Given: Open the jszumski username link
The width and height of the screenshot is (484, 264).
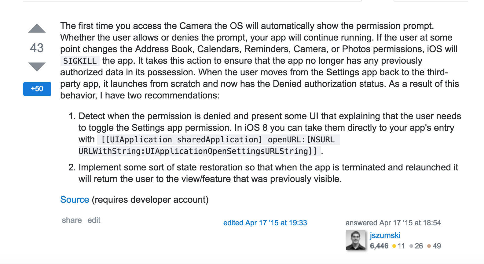Looking at the screenshot, I should pyautogui.click(x=385, y=235).
